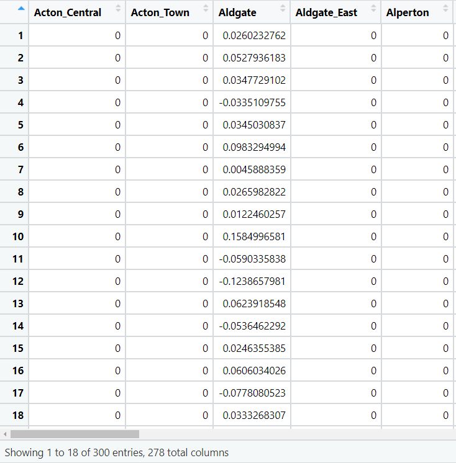The width and height of the screenshot is (456, 463).
Task: Click Aldgate value 0.0345030837
Action: (254, 125)
